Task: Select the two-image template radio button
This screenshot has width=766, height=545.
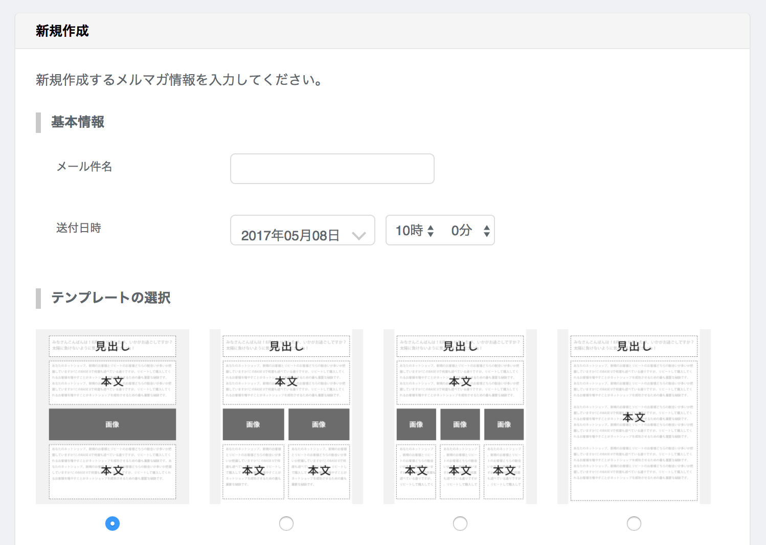Action: pos(286,524)
